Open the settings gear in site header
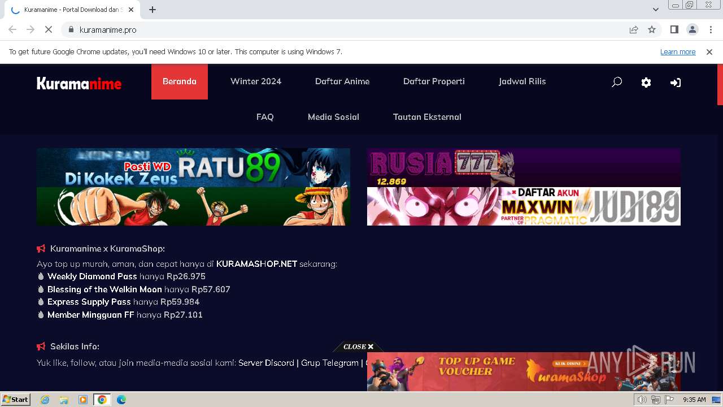Image resolution: width=723 pixels, height=407 pixels. click(x=646, y=83)
